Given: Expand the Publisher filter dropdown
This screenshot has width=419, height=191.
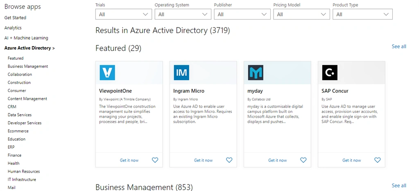Looking at the screenshot, I should click(x=242, y=14).
